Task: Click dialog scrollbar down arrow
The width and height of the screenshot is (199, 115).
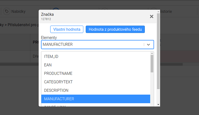Action: click(158, 104)
